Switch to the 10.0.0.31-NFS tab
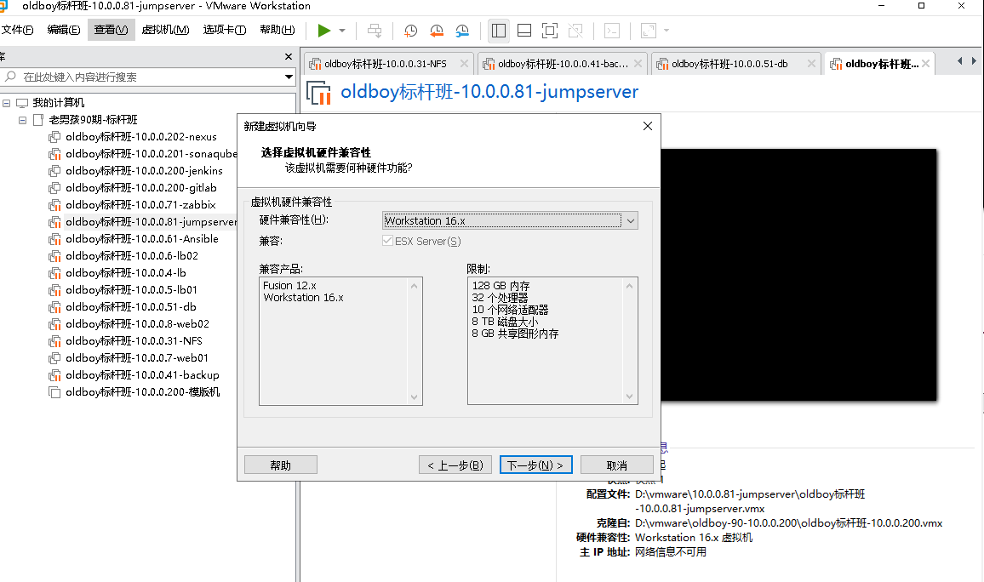This screenshot has height=582, width=984. point(385,64)
